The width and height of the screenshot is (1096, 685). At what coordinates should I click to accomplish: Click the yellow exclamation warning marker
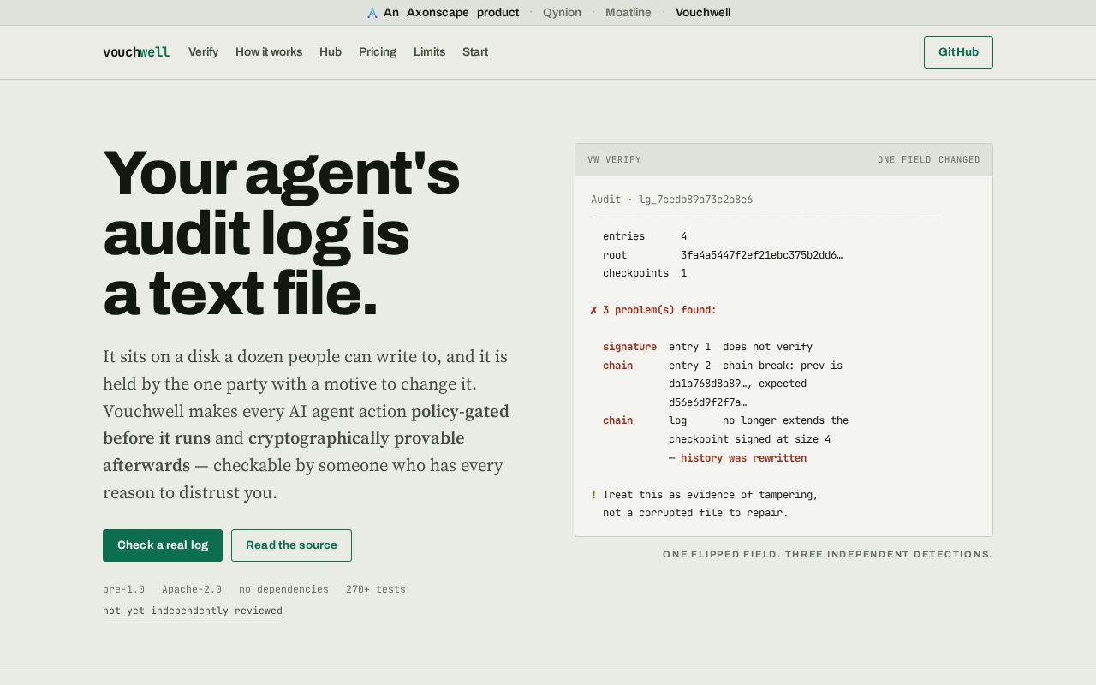pyautogui.click(x=593, y=495)
